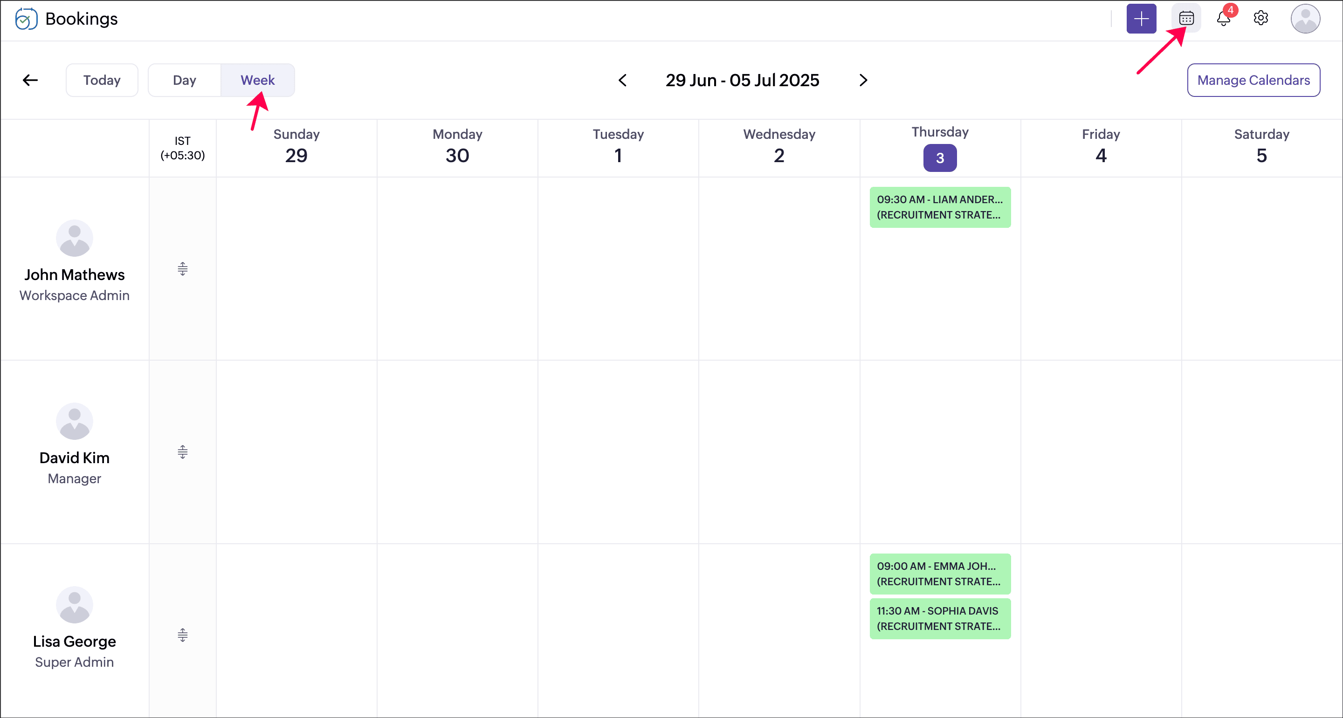The height and width of the screenshot is (718, 1343).
Task: Expand Lisa George's row height handle
Action: click(x=182, y=635)
